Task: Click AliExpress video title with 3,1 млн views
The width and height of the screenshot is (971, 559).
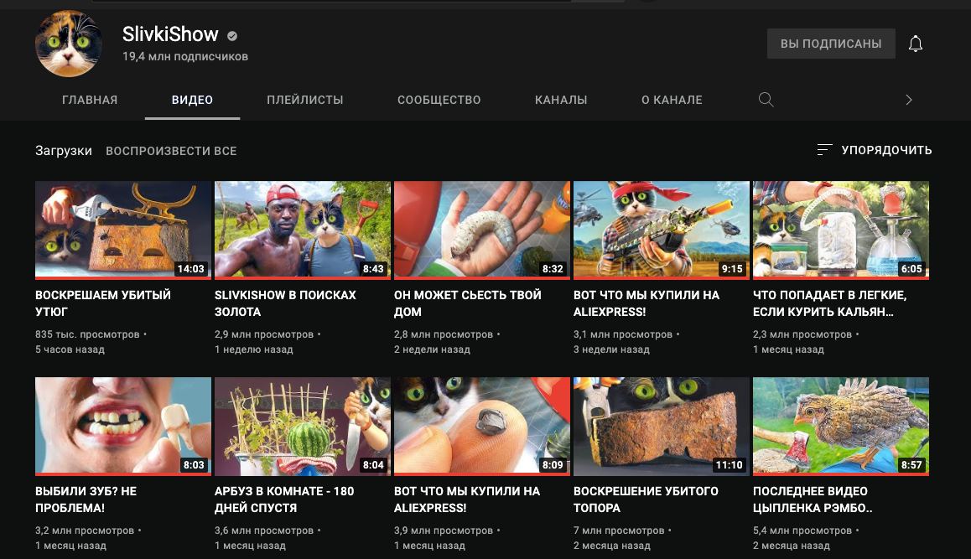Action: coord(646,303)
